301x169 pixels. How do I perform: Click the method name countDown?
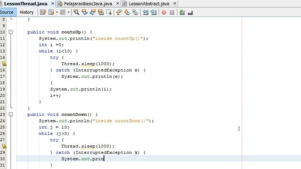[74, 115]
